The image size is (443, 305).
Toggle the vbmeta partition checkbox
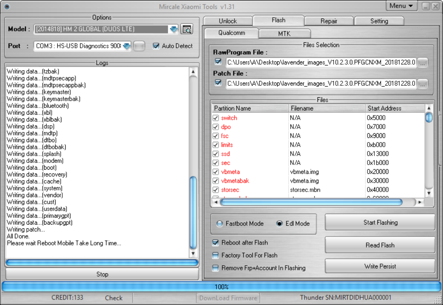216,172
